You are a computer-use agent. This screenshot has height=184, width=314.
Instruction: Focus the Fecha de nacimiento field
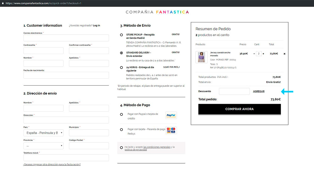66,75
